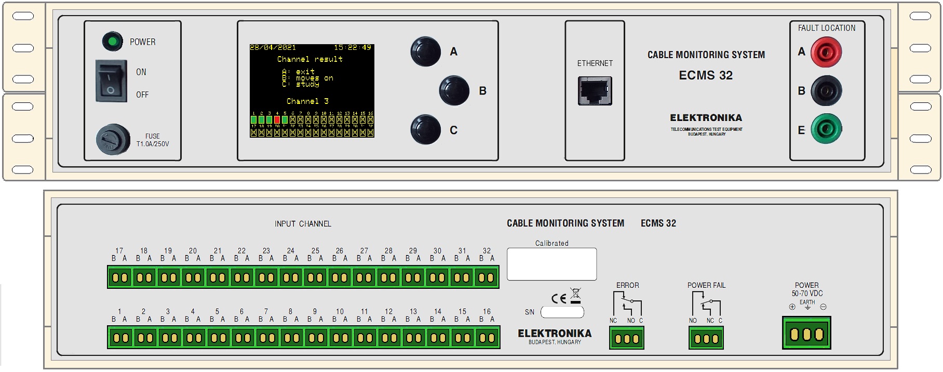Click the input channel 6 terminal block

tap(243, 338)
